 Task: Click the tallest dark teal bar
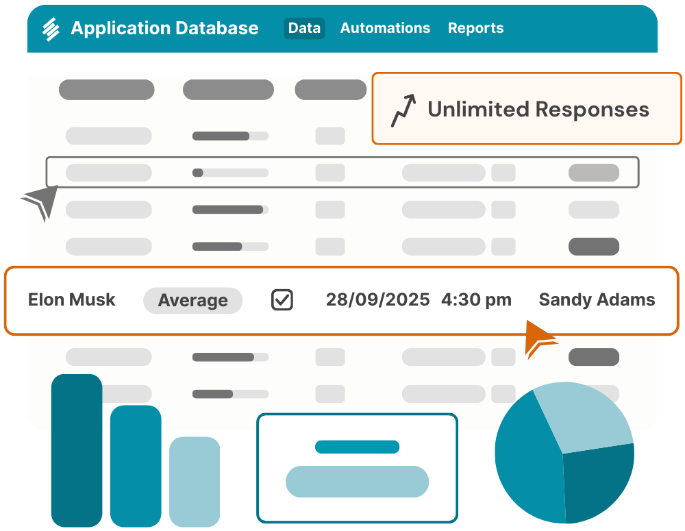tap(77, 450)
